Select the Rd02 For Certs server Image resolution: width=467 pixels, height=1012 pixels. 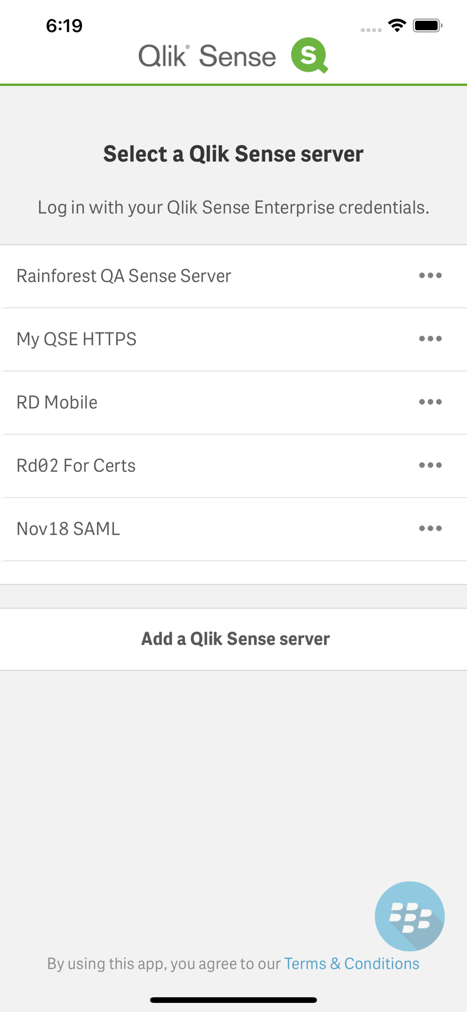click(x=233, y=466)
